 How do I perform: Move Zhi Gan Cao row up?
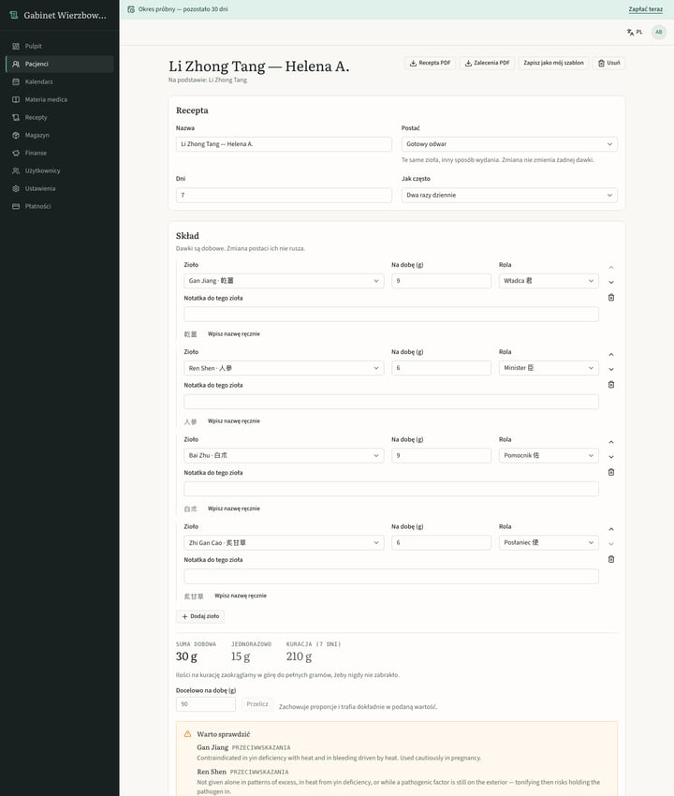tap(611, 529)
